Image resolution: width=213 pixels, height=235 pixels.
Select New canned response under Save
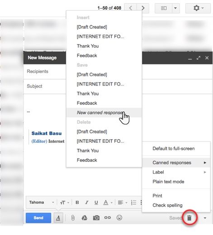click(x=104, y=113)
